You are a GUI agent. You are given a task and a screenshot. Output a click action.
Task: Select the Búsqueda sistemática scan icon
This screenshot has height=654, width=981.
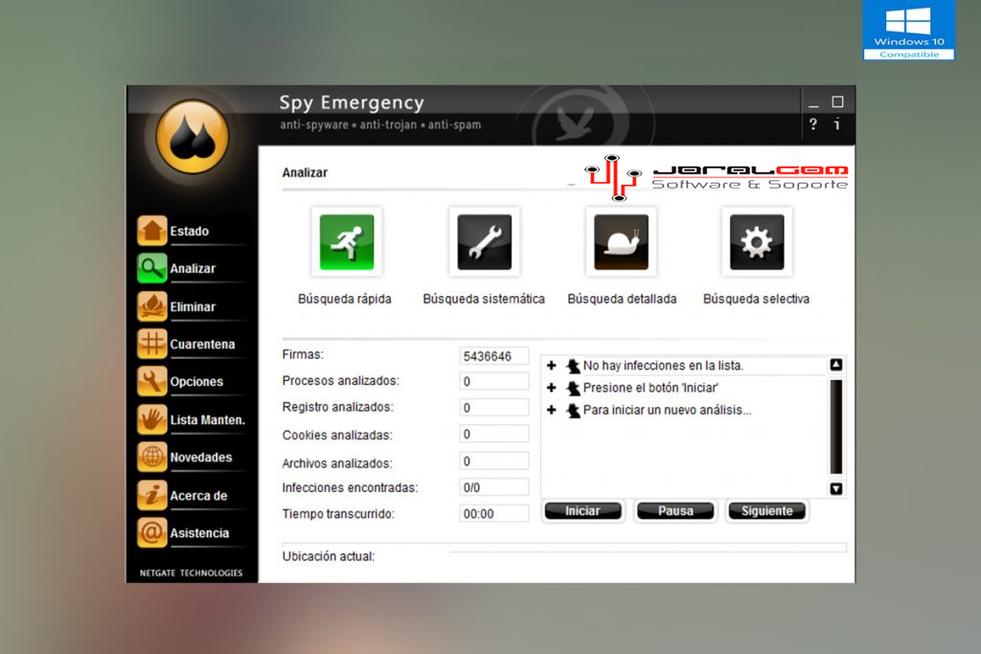[483, 241]
